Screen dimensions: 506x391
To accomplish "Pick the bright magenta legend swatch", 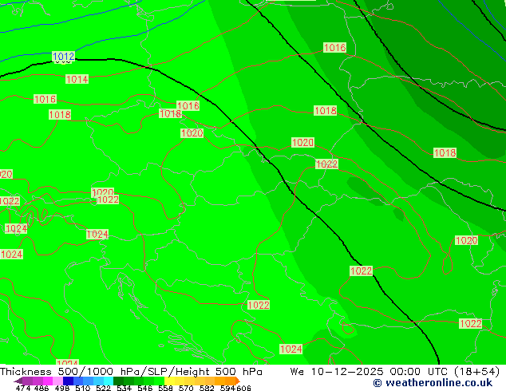I will (x=48, y=381).
